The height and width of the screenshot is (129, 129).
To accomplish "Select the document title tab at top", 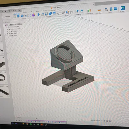I will click(x=56, y=8).
